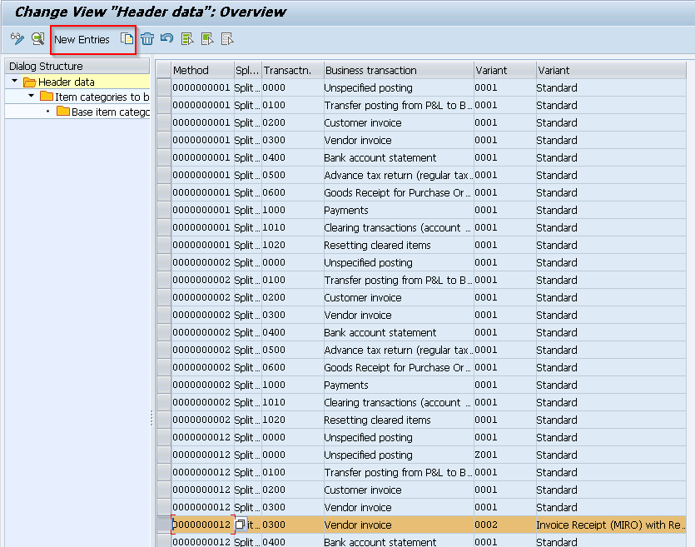Toggle row selector for highlighted MIRO invoice row

164,525
